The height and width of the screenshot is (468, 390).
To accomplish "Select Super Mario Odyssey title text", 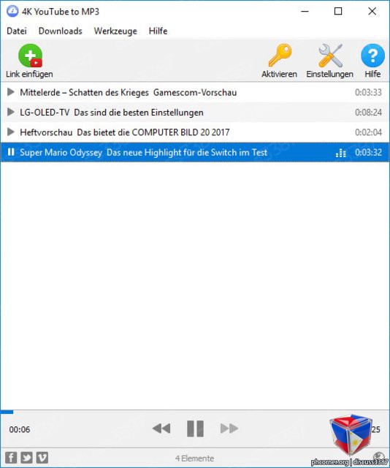I will click(143, 153).
